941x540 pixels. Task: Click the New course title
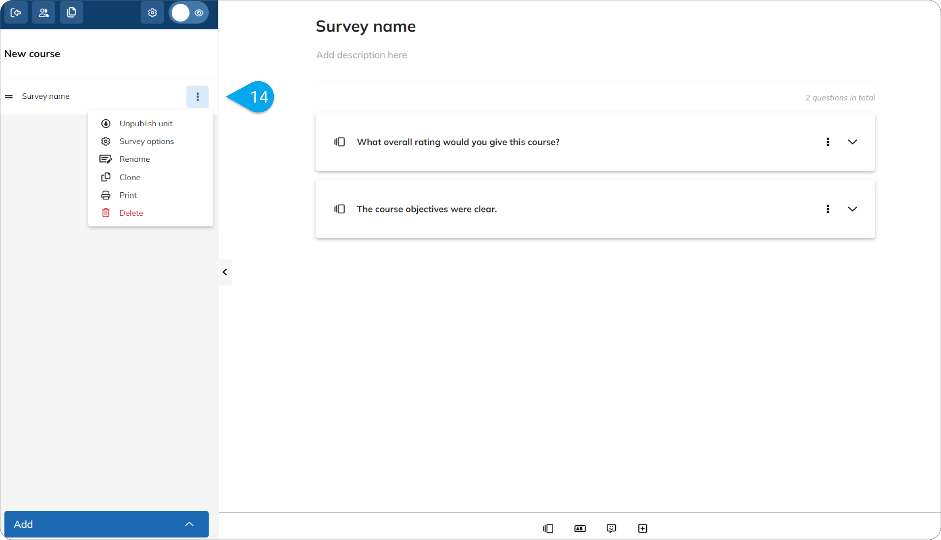point(32,54)
